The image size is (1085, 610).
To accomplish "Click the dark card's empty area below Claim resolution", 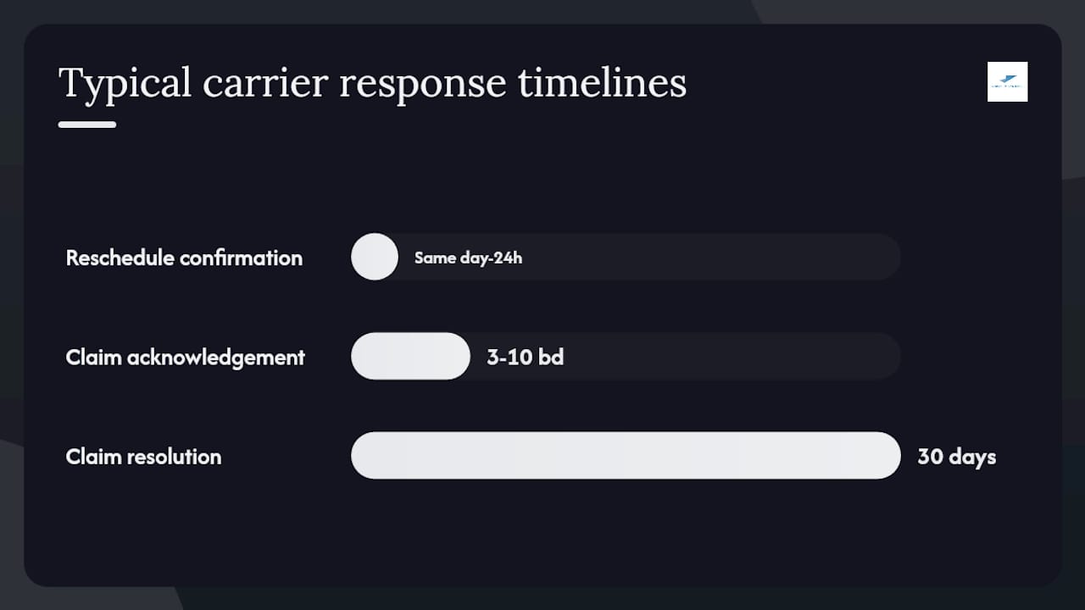I will (x=542, y=534).
